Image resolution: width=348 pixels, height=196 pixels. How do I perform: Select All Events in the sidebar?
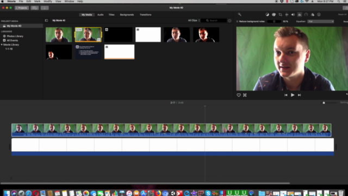click(x=12, y=40)
